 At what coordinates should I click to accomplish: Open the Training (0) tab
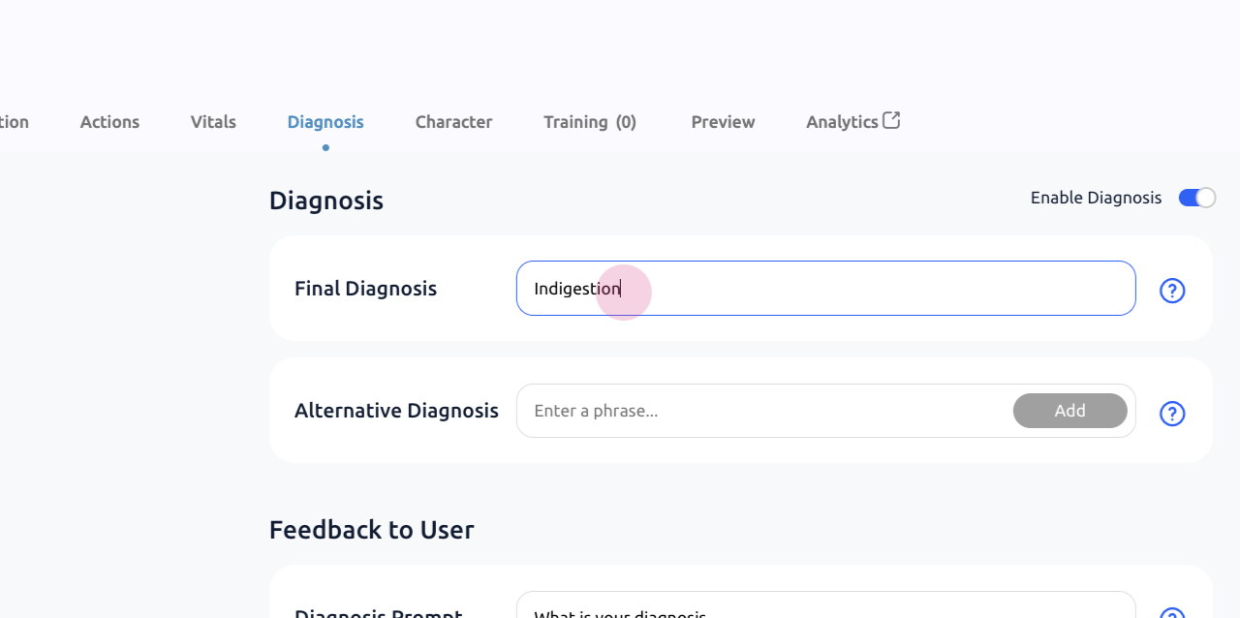tap(590, 122)
